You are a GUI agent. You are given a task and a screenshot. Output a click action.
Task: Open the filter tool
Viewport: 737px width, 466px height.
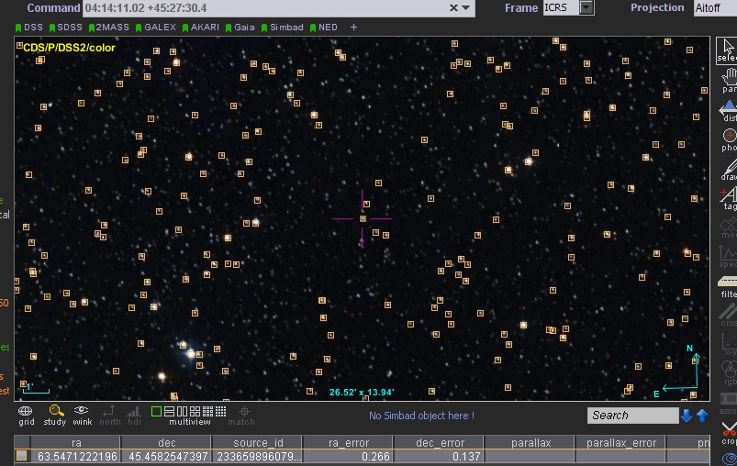729,285
